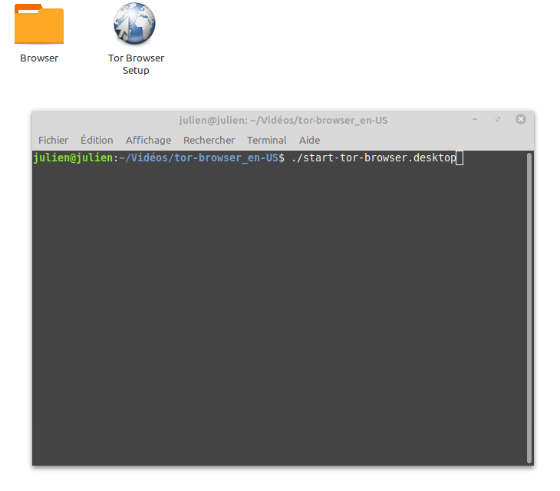
Task: Open the Affichage menu
Action: click(x=148, y=140)
